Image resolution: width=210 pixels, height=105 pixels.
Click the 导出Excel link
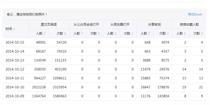(195, 14)
